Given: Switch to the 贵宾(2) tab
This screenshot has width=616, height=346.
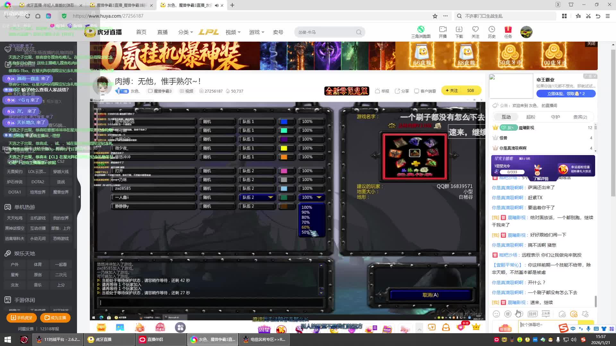Looking at the screenshot, I should tap(580, 117).
